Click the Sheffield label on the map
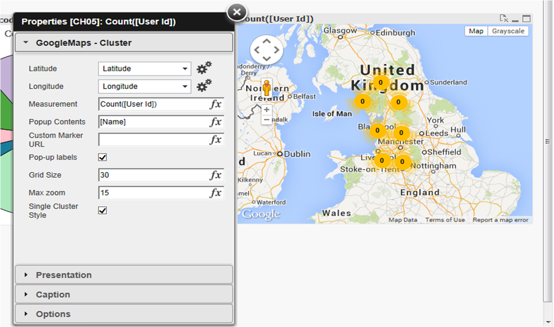Viewport: 554px width, 327px height. 444,152
